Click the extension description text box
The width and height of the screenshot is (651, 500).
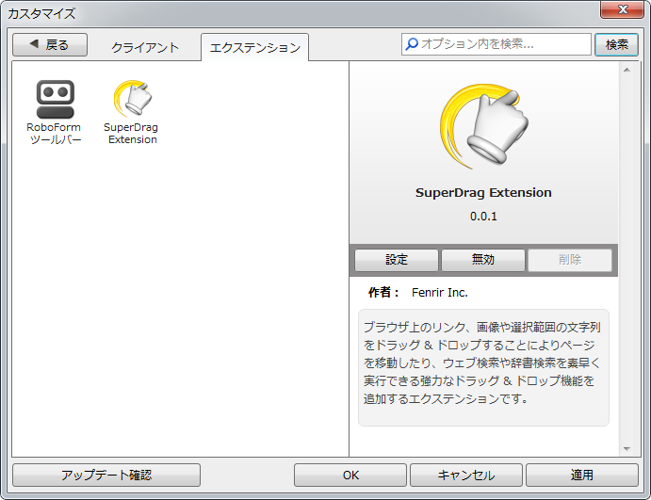(483, 367)
